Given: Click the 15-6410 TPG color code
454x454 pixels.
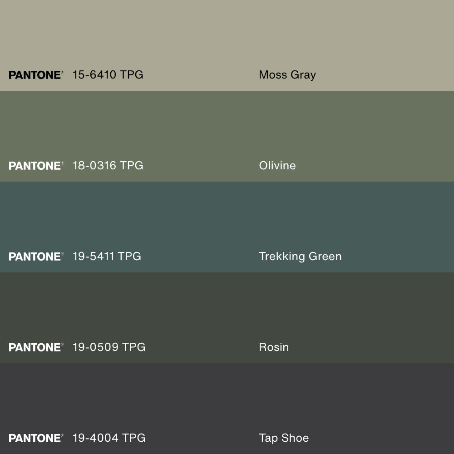Looking at the screenshot, I should (108, 74).
